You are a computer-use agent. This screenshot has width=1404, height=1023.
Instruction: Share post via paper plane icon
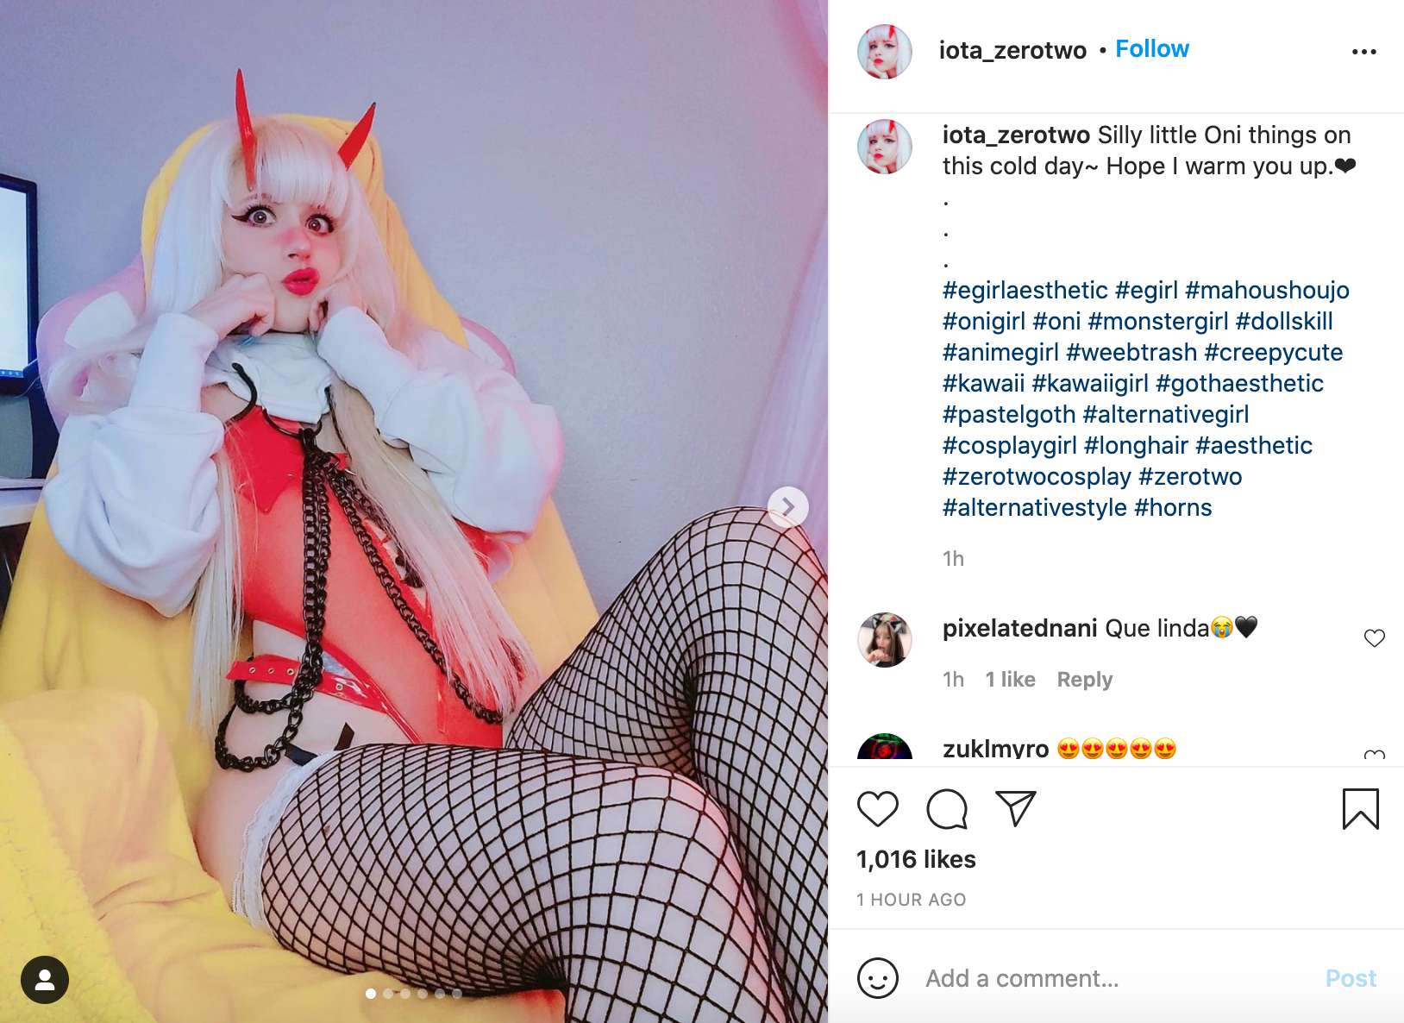[x=1015, y=808]
